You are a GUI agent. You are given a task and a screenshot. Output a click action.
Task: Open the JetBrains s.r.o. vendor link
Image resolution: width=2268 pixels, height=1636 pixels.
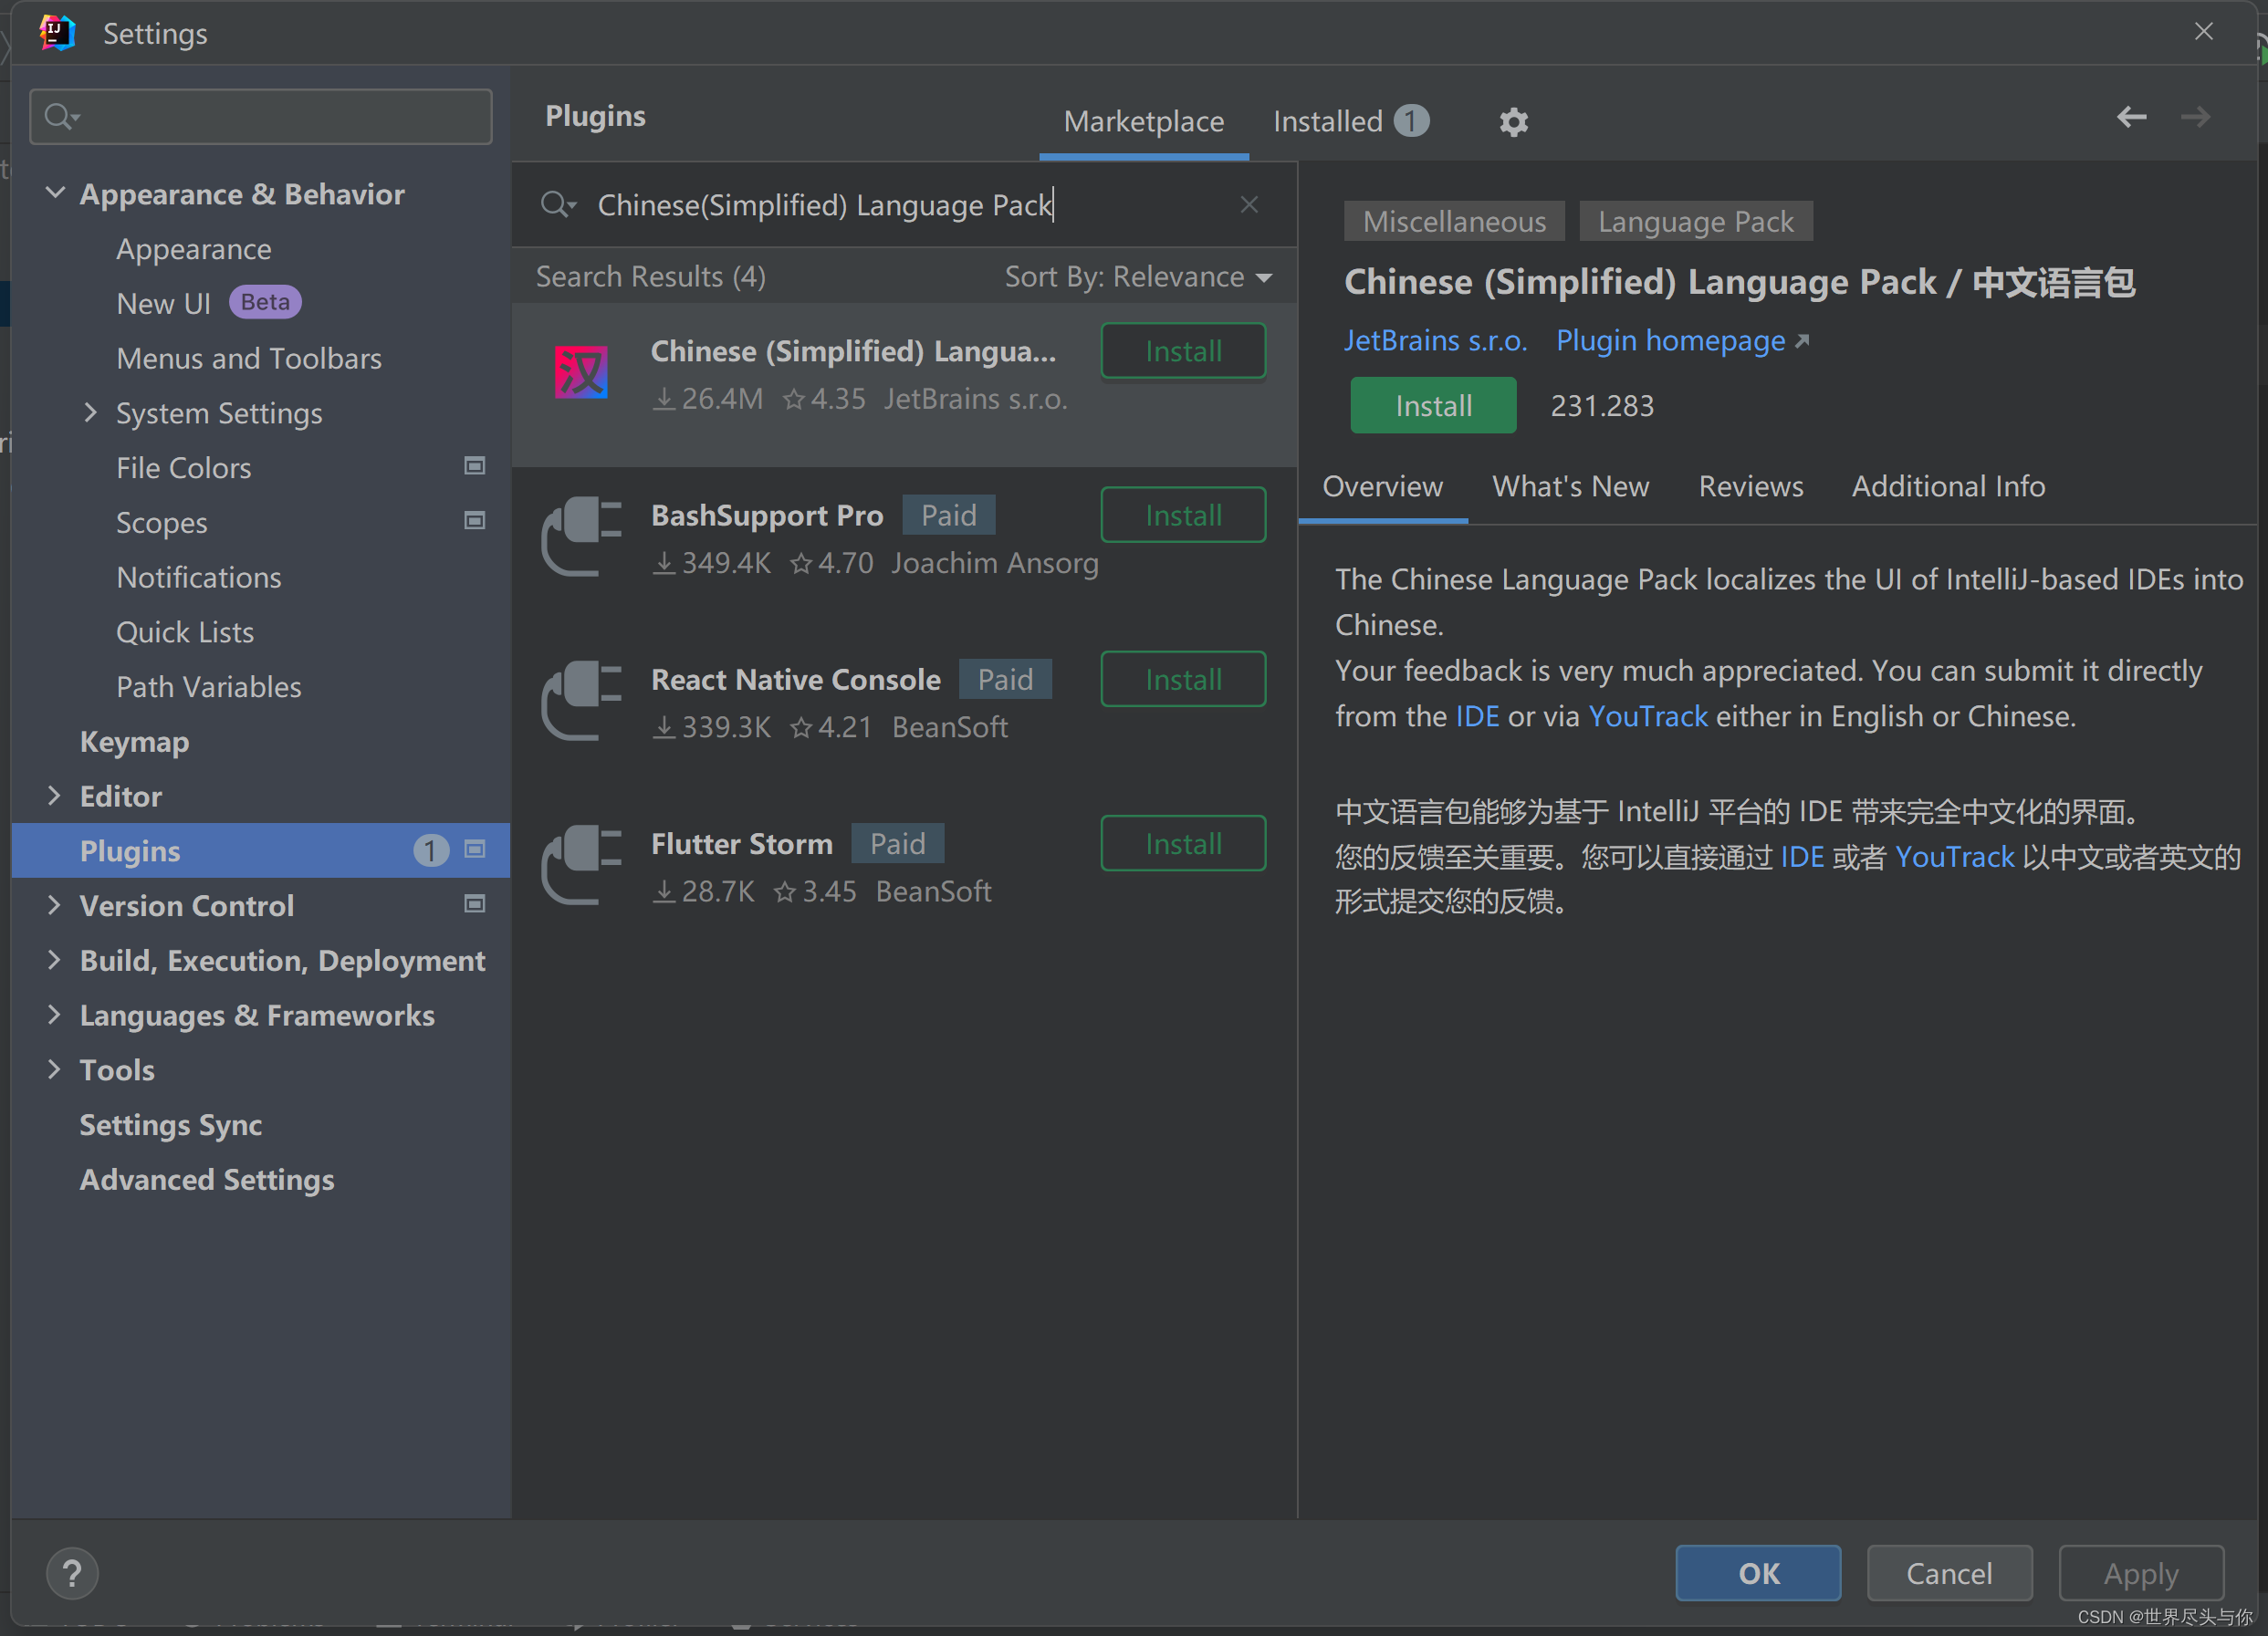[1435, 341]
